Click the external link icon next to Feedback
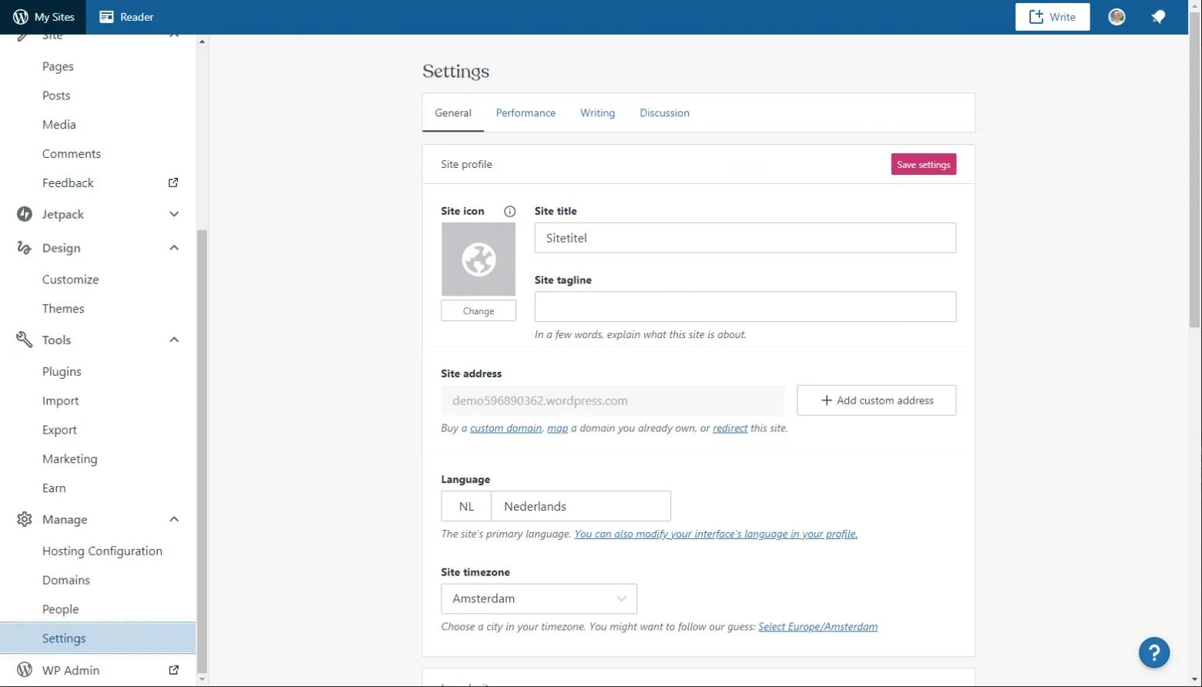The height and width of the screenshot is (687, 1202). coord(173,183)
